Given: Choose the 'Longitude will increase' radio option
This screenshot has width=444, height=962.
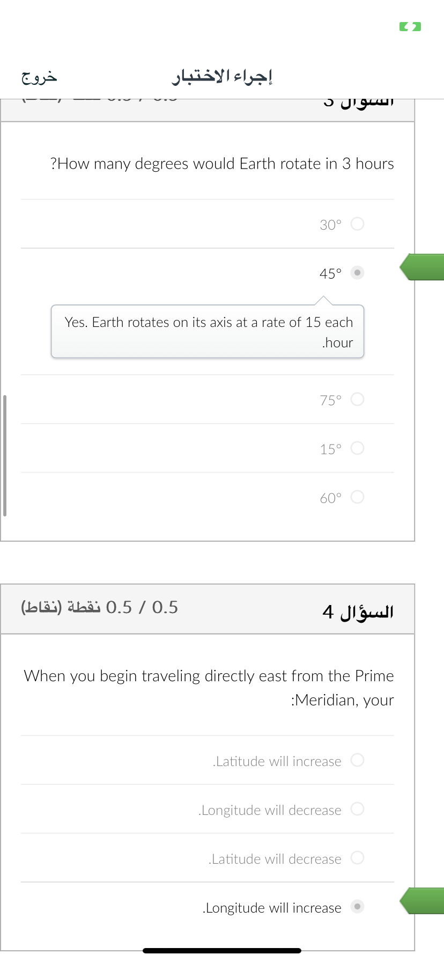Looking at the screenshot, I should pos(357,907).
